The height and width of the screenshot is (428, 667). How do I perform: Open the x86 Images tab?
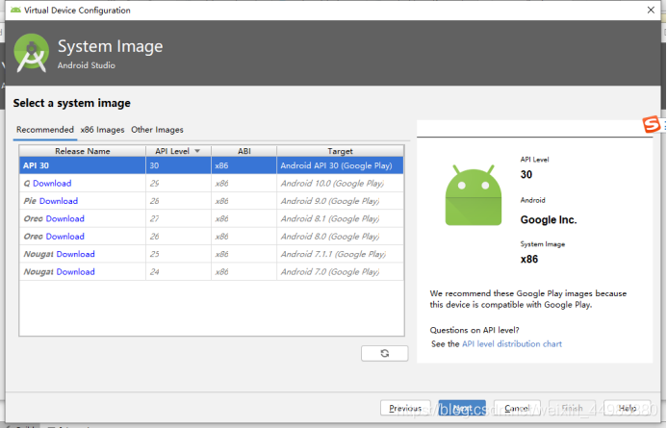[x=102, y=130]
